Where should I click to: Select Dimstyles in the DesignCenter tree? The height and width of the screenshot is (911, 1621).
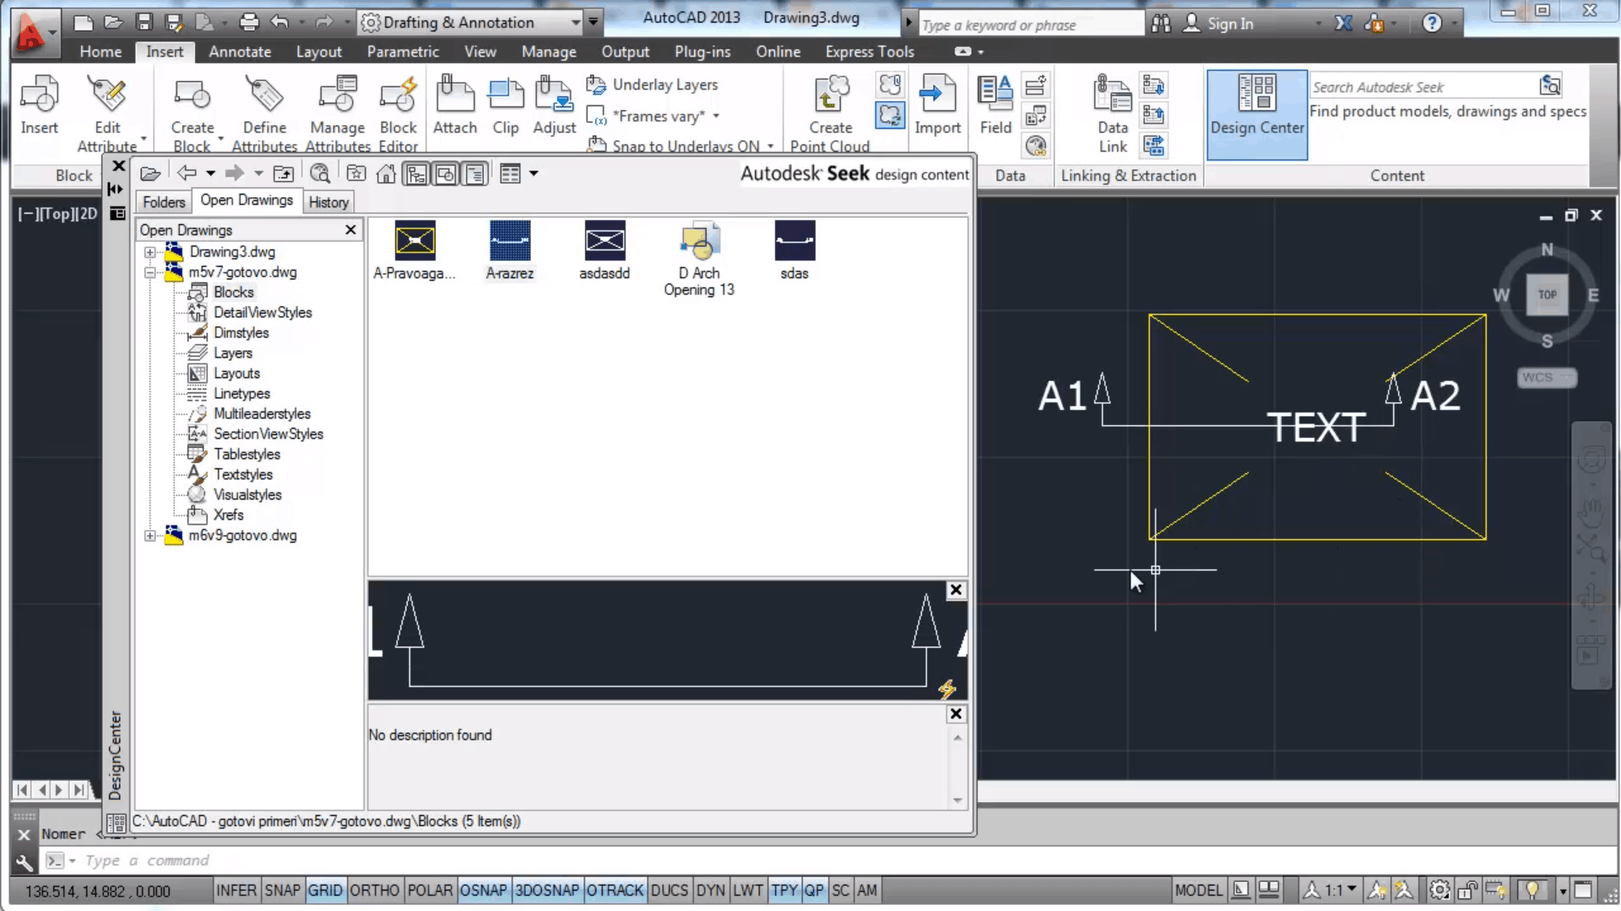241,333
